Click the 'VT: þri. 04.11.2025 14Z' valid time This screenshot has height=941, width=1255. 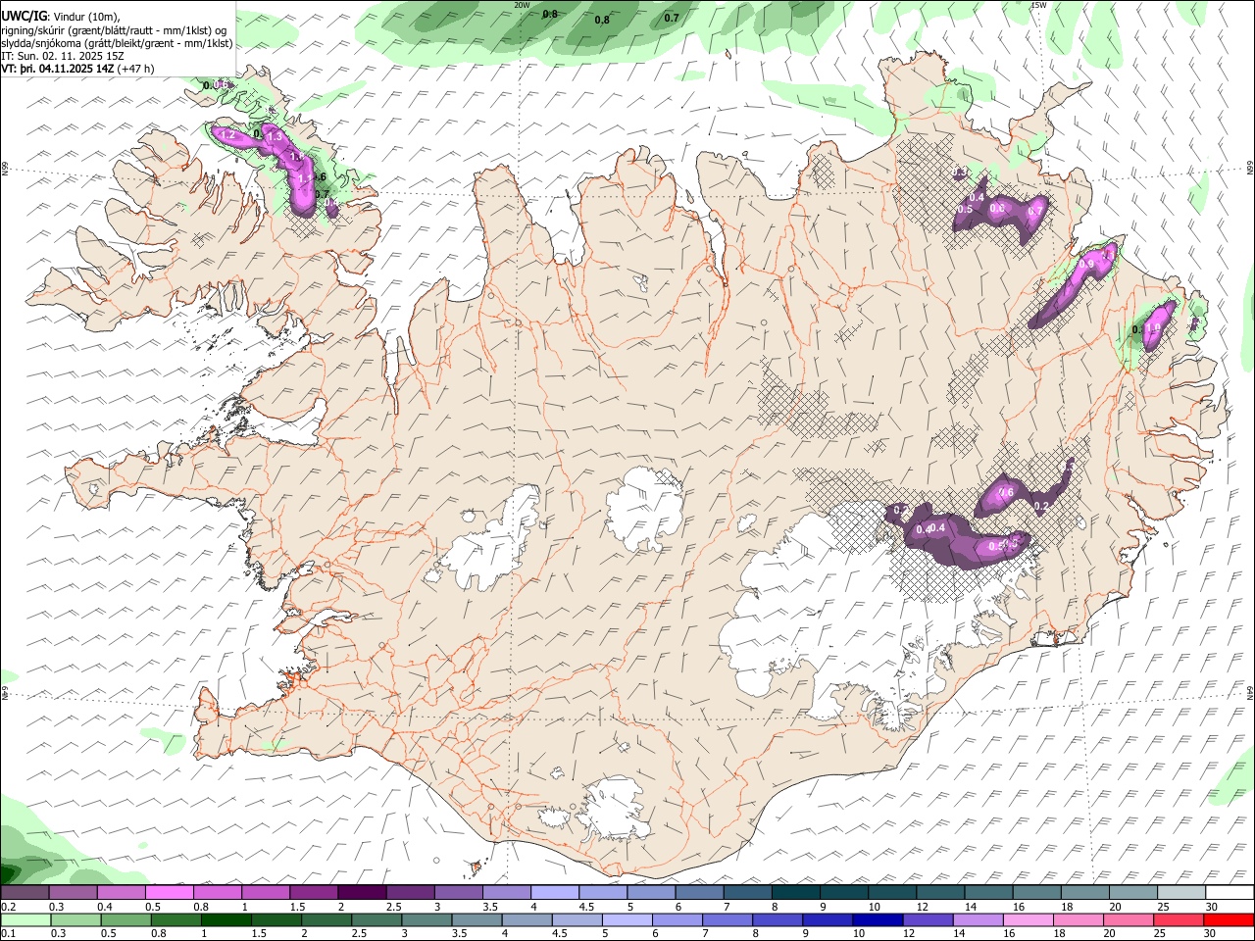coord(58,69)
